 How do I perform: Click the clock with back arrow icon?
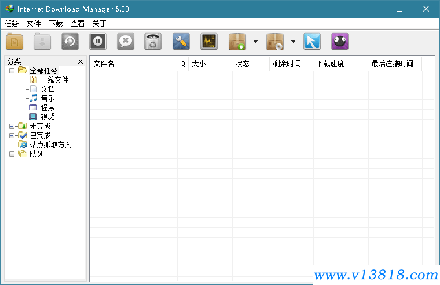pos(71,42)
